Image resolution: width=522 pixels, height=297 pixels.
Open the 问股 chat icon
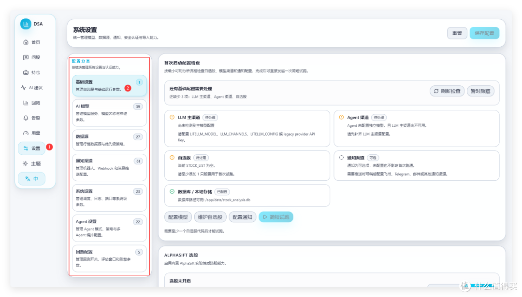[x=26, y=57]
